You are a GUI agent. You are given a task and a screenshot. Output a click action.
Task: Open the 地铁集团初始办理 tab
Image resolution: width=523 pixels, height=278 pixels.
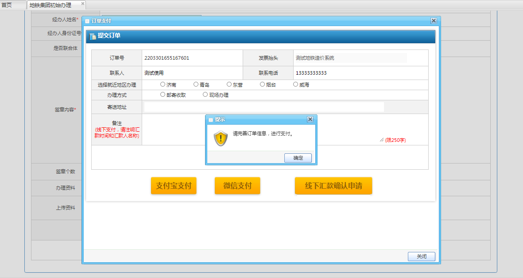tap(50, 5)
